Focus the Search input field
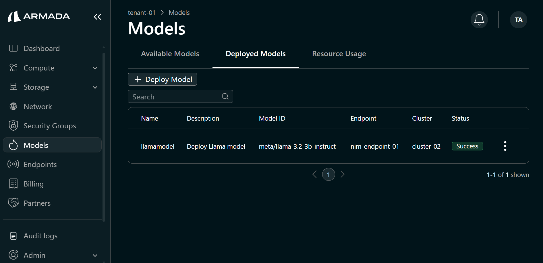543x263 pixels. 180,97
